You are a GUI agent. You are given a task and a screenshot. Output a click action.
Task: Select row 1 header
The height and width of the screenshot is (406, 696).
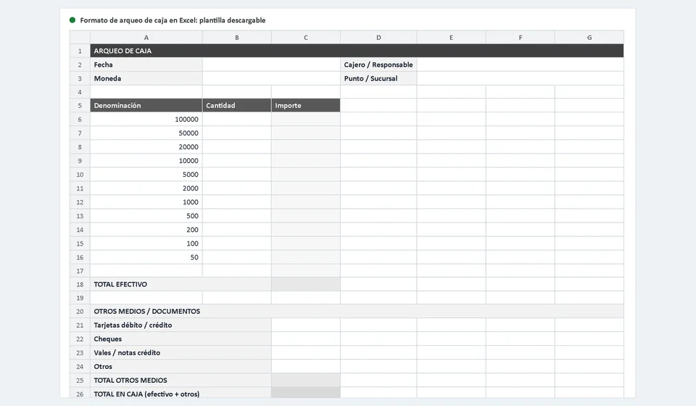point(80,51)
